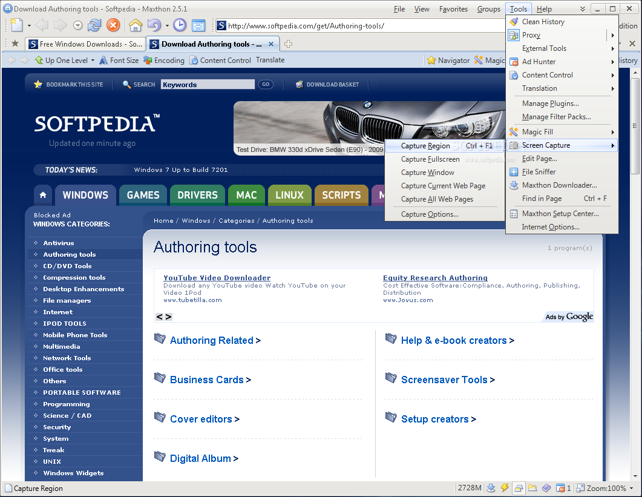Viewport: 642px width, 497px height.
Task: Click the red Stop loading icon
Action: 113,25
